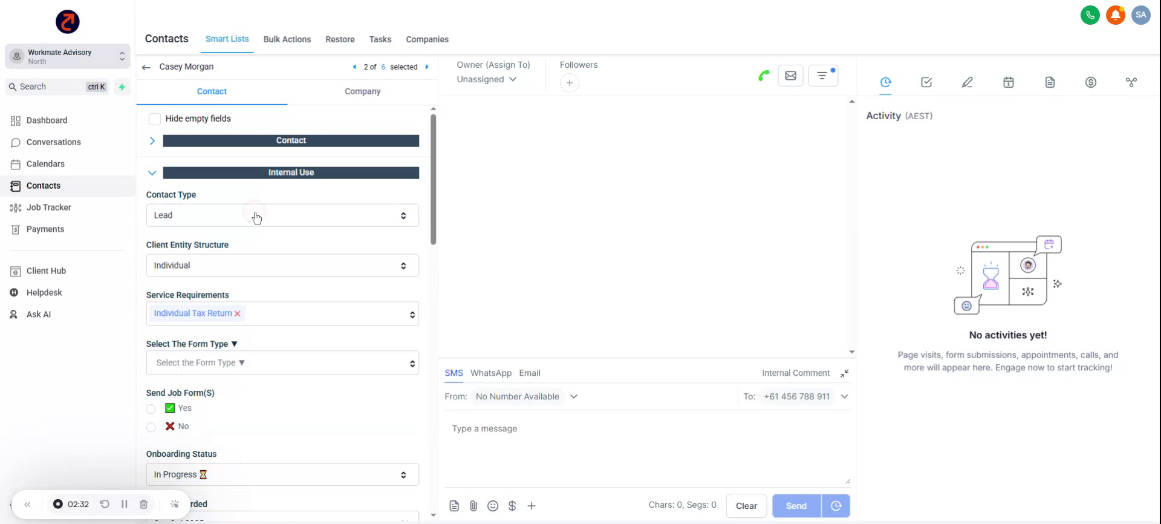Open the orange notifications bell

click(1115, 15)
